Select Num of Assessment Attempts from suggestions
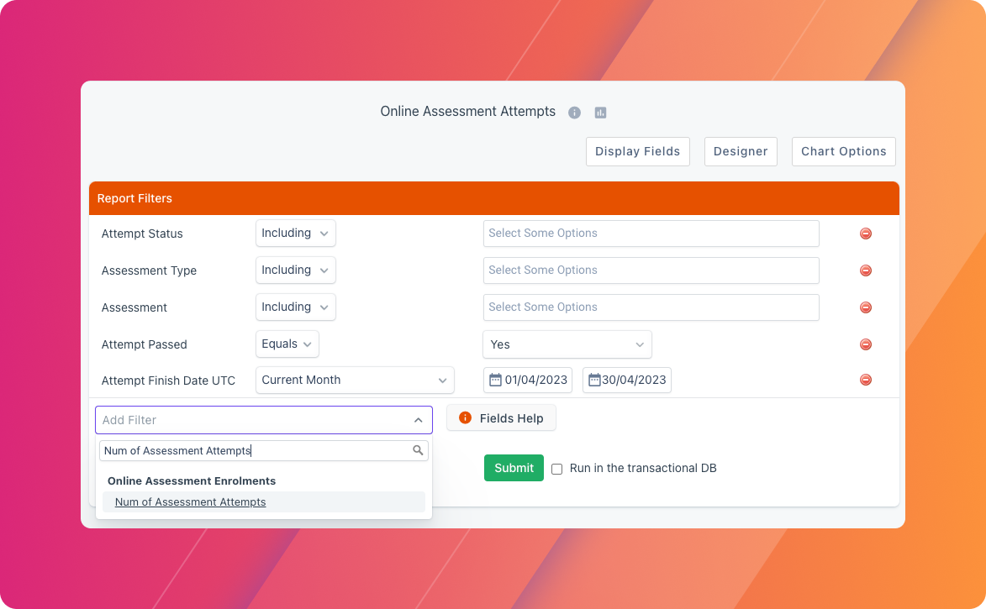Viewport: 986px width, 609px height. pyautogui.click(x=190, y=501)
